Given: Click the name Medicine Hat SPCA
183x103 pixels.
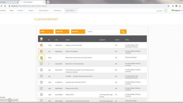Looking at the screenshot, I should (x=72, y=88).
